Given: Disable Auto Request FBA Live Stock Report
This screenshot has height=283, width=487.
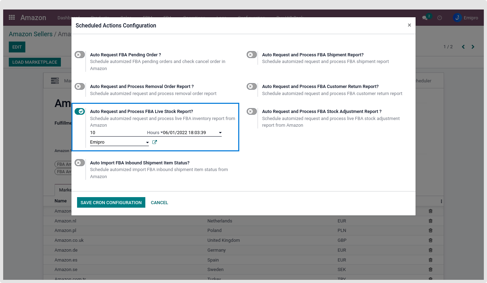Looking at the screenshot, I should pyautogui.click(x=80, y=112).
